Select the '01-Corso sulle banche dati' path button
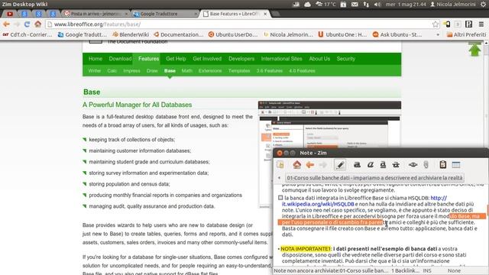 click(x=374, y=178)
